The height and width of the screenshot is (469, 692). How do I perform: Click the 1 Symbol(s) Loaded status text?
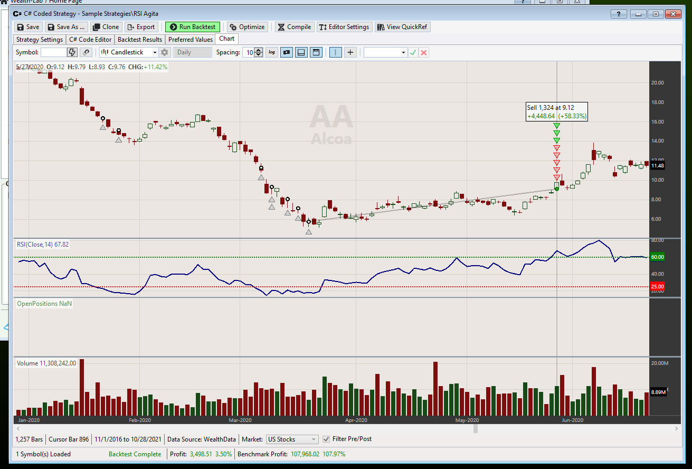[43, 454]
